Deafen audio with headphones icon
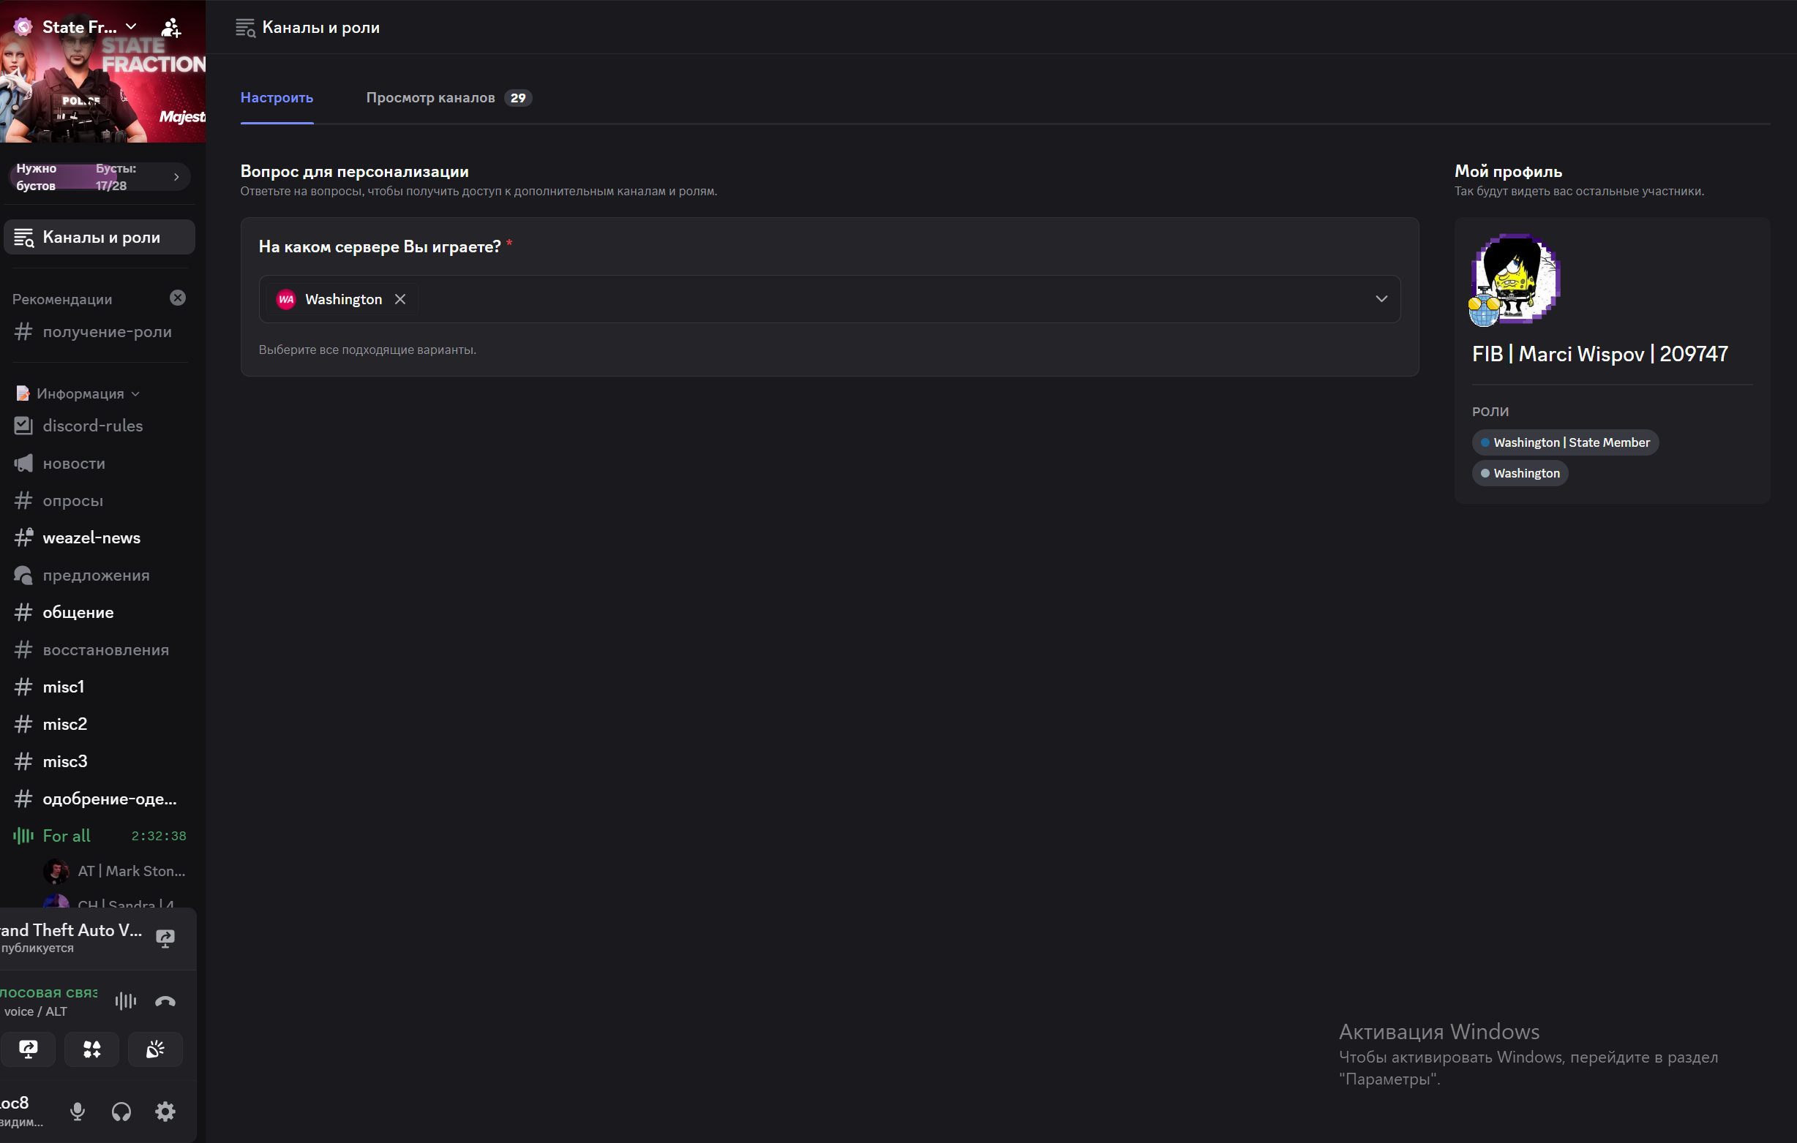This screenshot has height=1143, width=1797. (x=121, y=1112)
